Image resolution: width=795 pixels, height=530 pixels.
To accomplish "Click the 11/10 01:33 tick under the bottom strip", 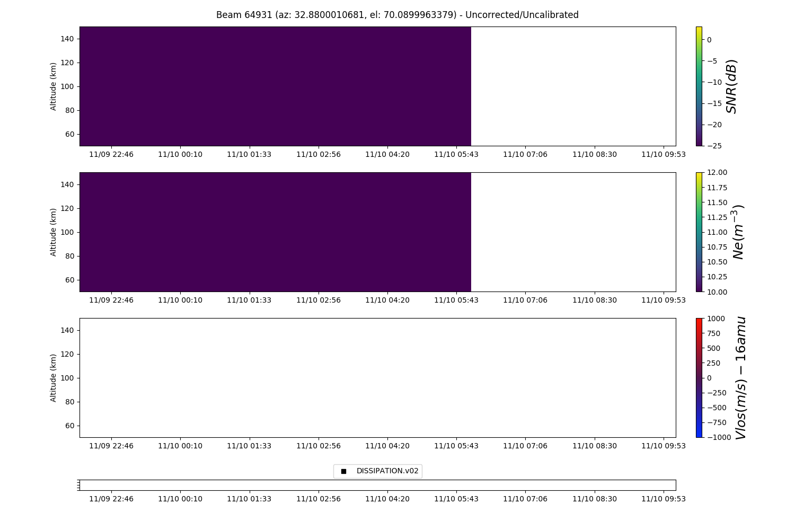I will coord(249,499).
